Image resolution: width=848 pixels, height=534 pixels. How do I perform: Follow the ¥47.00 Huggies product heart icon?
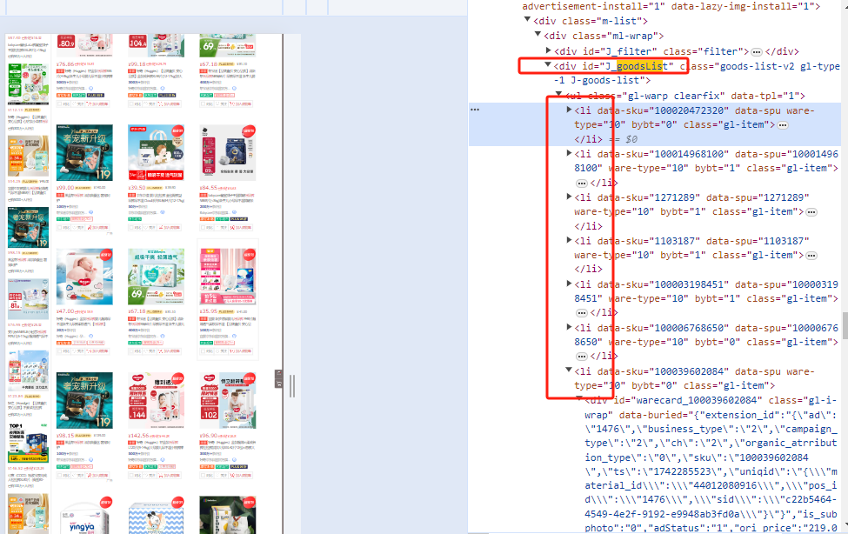74,351
